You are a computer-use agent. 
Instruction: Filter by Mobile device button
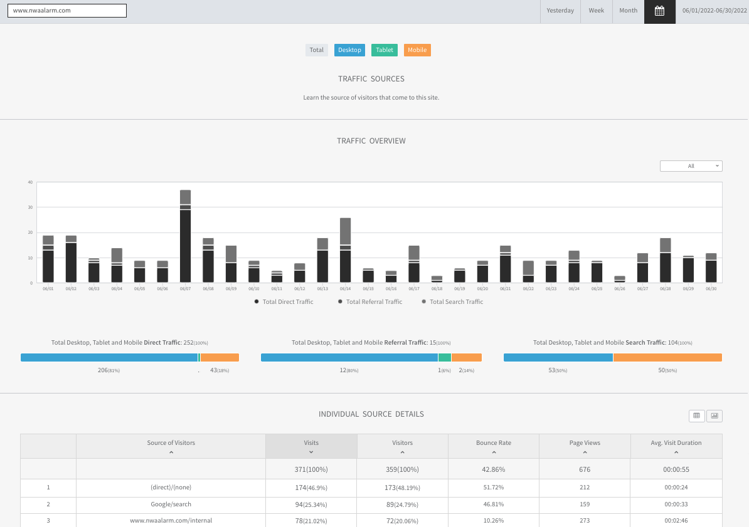coord(417,50)
